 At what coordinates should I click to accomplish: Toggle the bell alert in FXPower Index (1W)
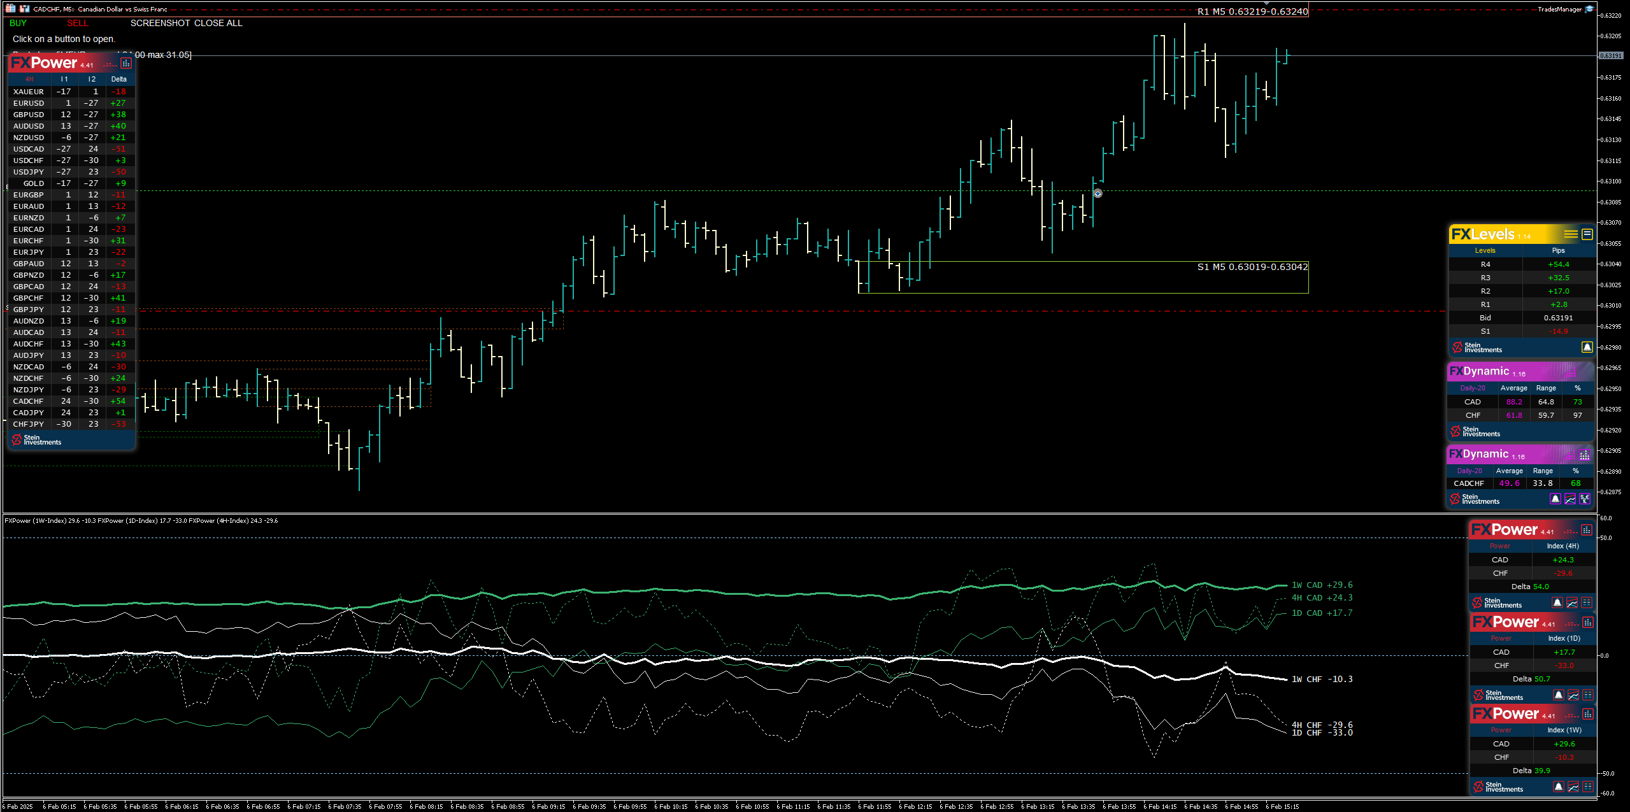click(1558, 787)
